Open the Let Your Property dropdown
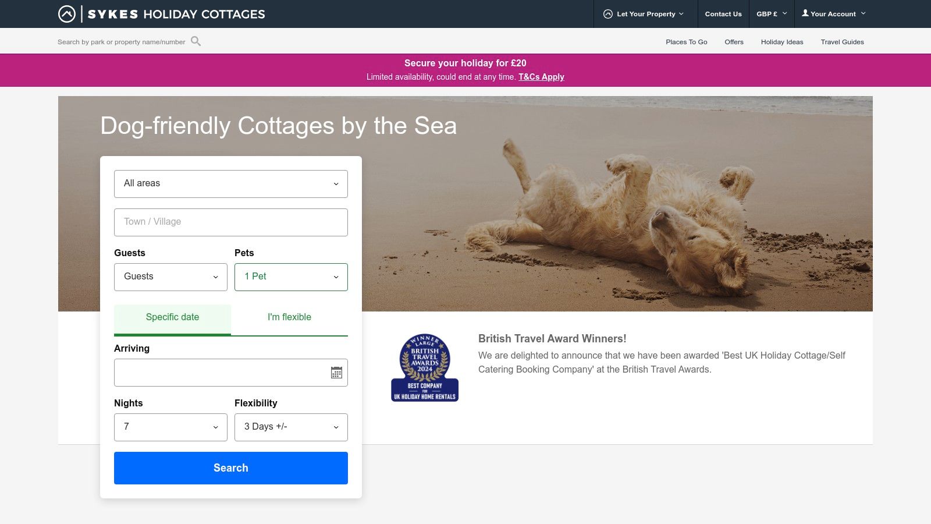 coord(646,13)
